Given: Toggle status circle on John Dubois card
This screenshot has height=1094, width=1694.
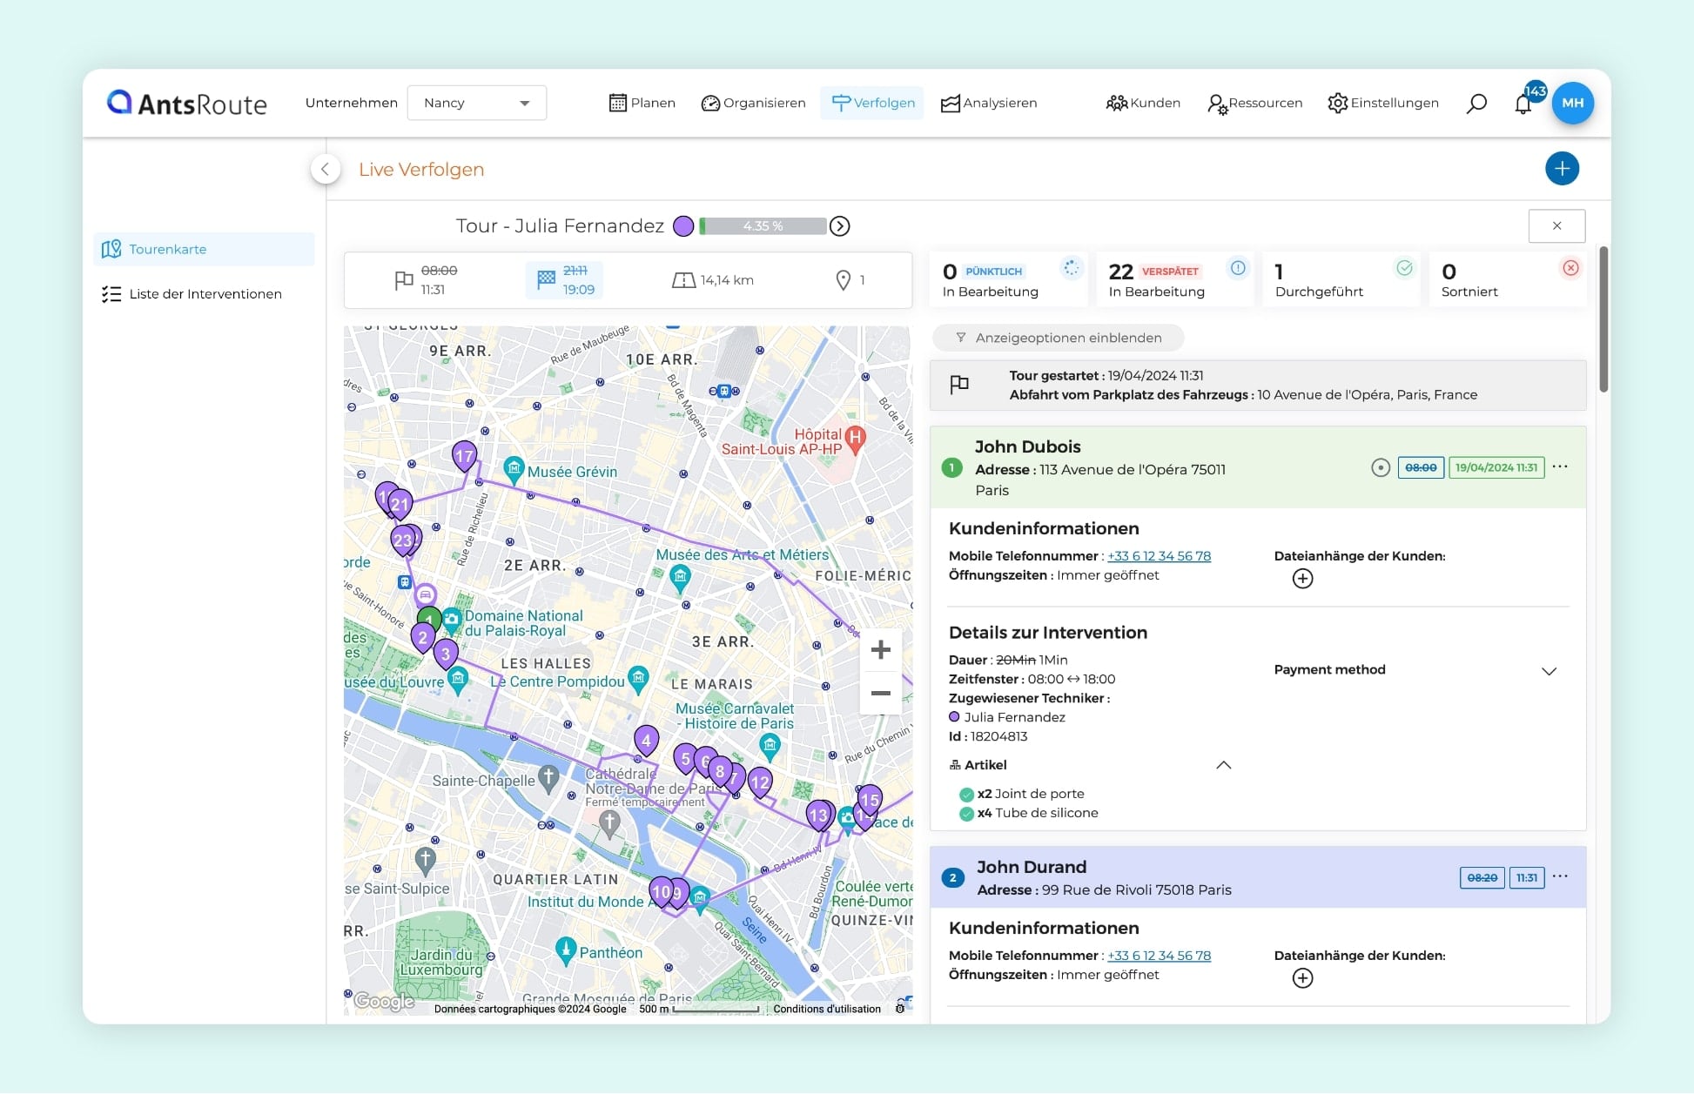Looking at the screenshot, I should click(x=1380, y=468).
